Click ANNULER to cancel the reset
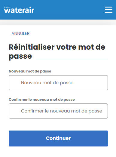116x157 pixels. click(20, 33)
